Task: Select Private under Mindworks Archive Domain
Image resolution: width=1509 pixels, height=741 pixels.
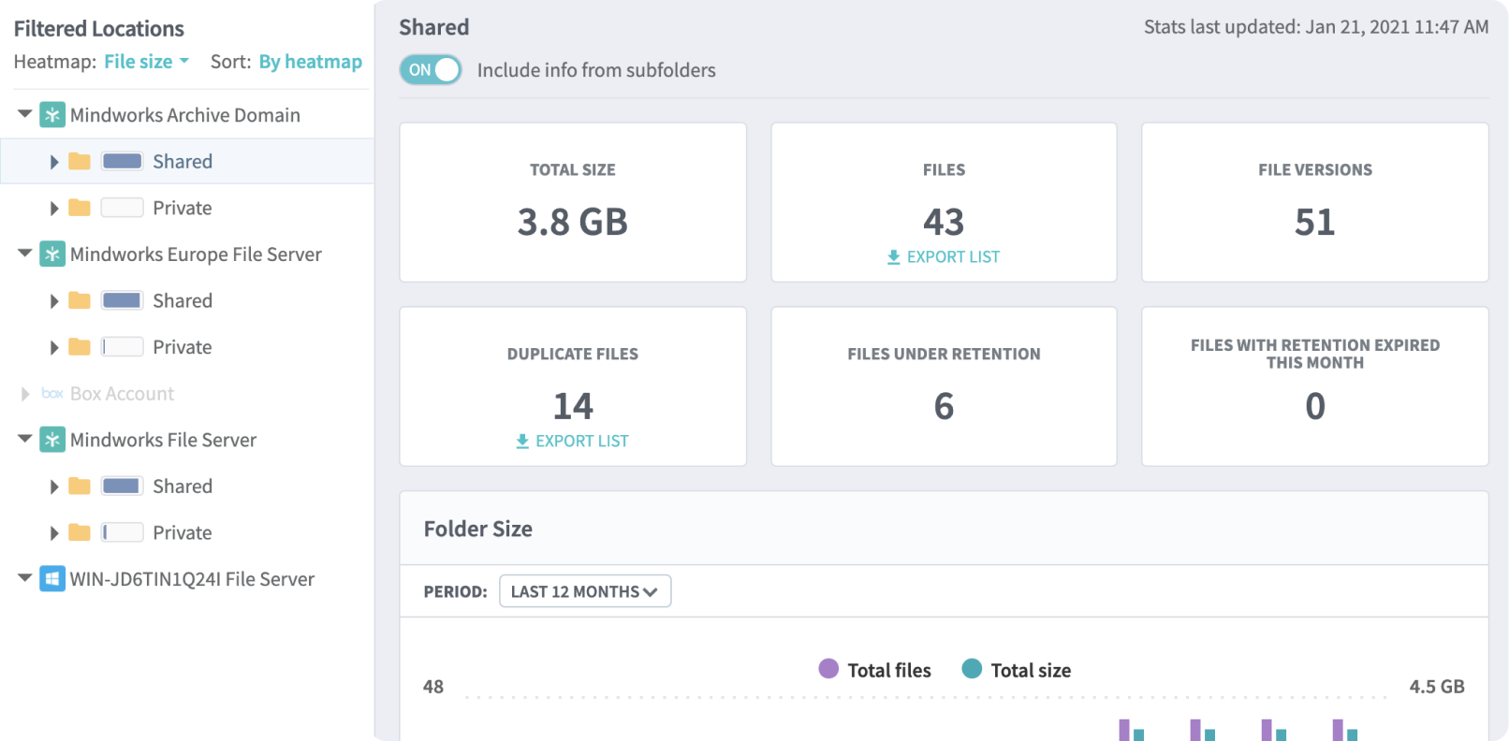Action: (183, 208)
